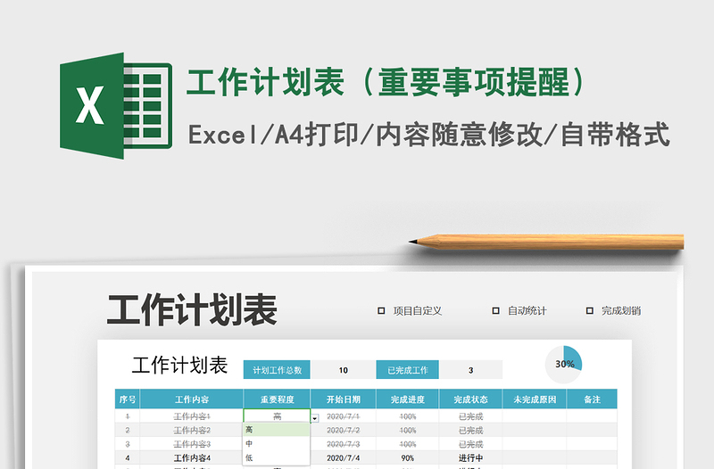
Task: Select the 2020/7/2 start date cell
Action: [343, 430]
